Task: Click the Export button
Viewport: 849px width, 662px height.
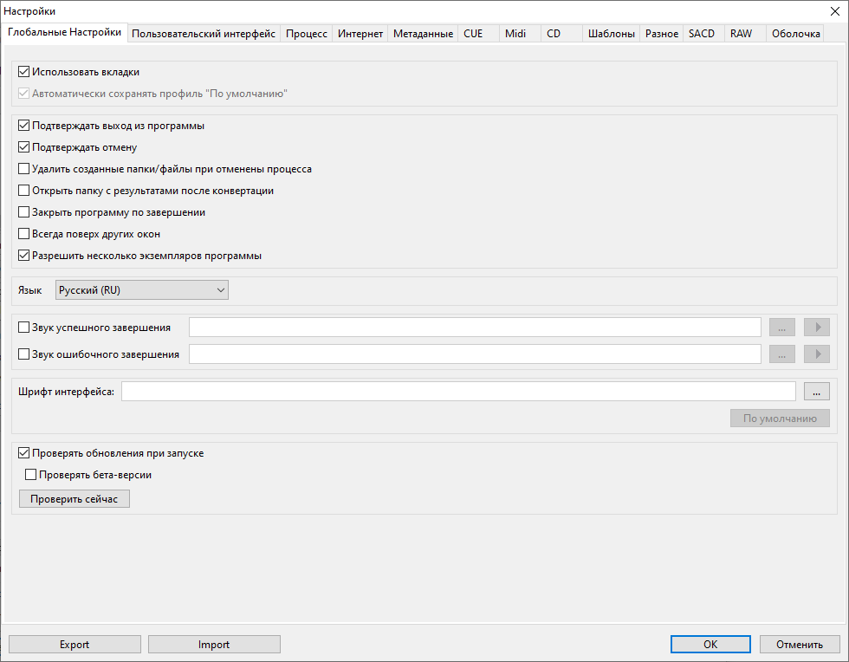Action: [75, 645]
